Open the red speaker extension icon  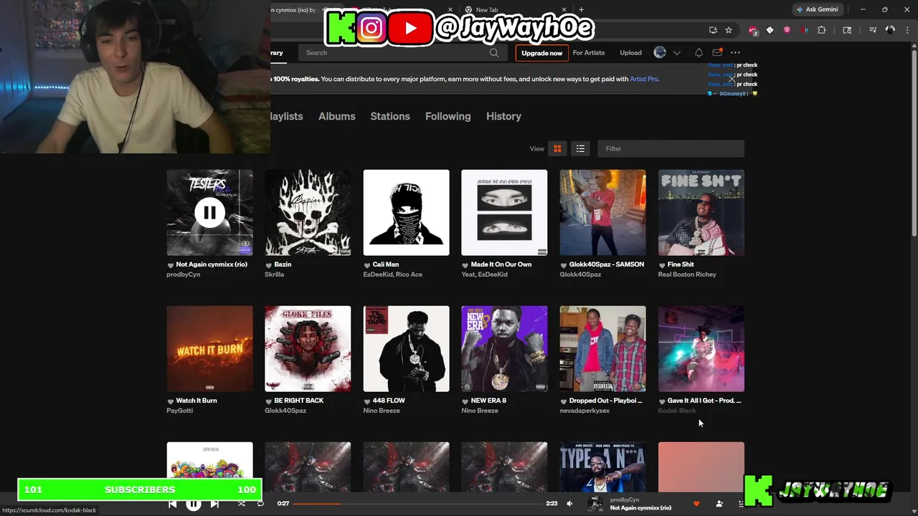[804, 30]
